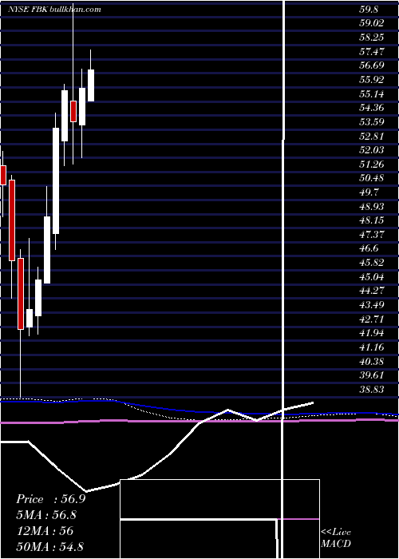The width and height of the screenshot is (399, 559).
Task: Click the 50.48 price axis label
Action: [371, 179]
